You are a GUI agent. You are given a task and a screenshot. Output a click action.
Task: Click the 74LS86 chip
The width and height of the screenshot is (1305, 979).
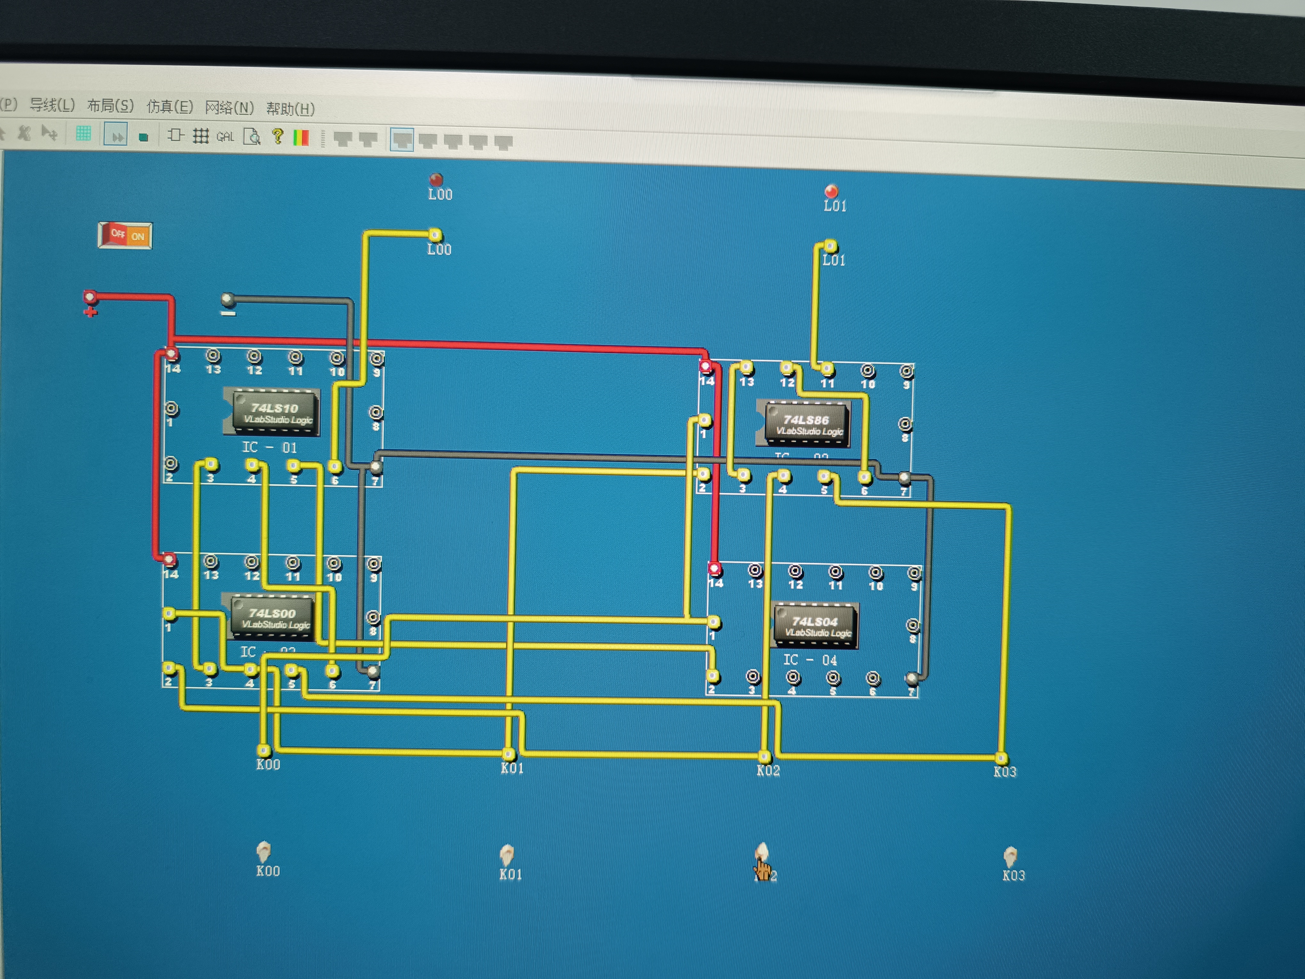point(806,424)
